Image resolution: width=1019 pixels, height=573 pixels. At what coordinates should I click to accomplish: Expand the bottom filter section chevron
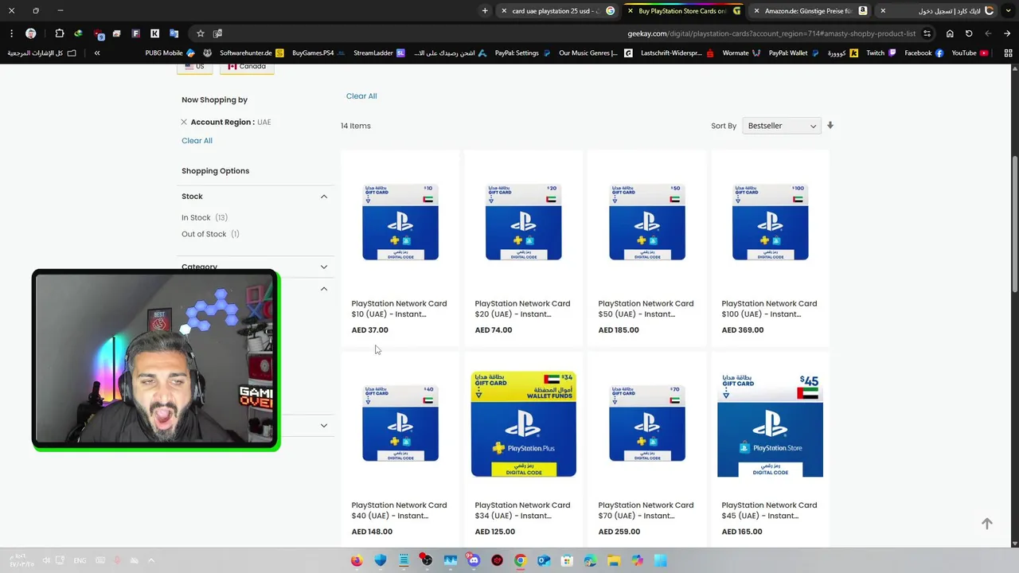[x=324, y=426]
